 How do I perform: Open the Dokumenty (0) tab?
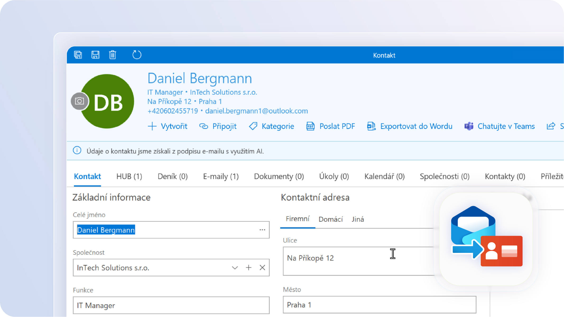click(279, 176)
